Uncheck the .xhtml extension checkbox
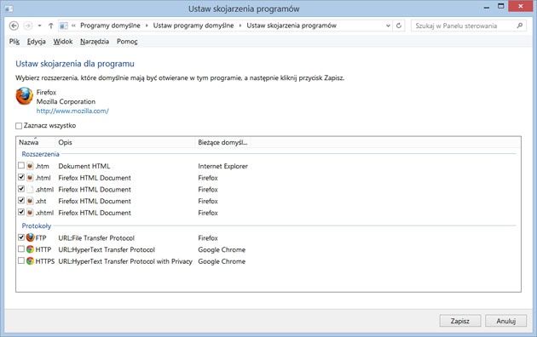The image size is (537, 337). point(21,212)
